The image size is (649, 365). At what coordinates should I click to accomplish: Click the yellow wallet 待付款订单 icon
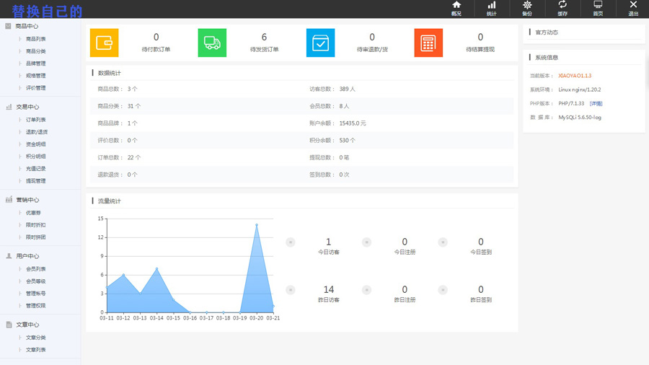[x=104, y=43]
